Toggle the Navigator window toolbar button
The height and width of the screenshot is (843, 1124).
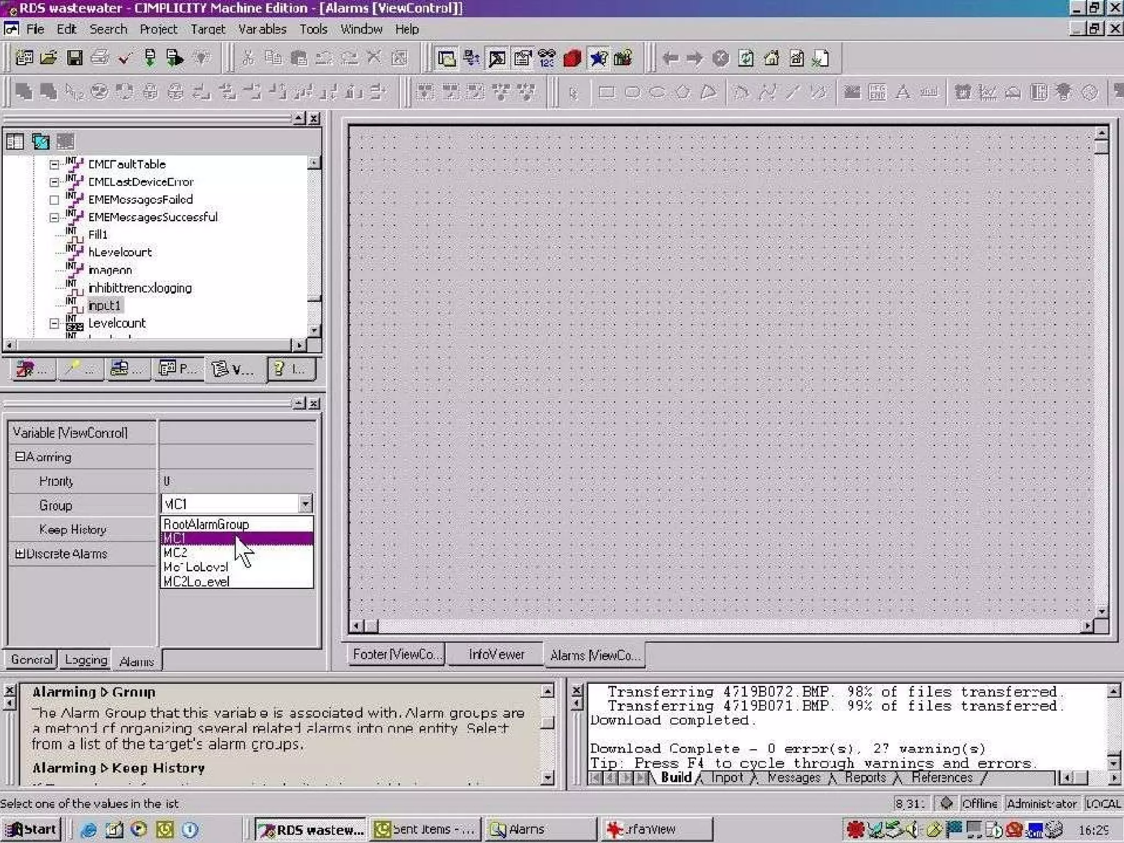(x=446, y=58)
